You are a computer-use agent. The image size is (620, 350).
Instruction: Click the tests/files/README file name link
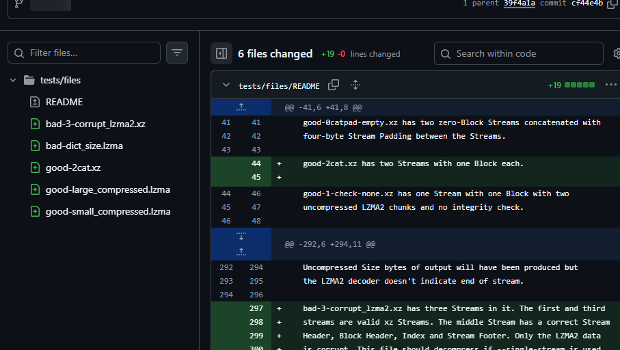(x=279, y=86)
